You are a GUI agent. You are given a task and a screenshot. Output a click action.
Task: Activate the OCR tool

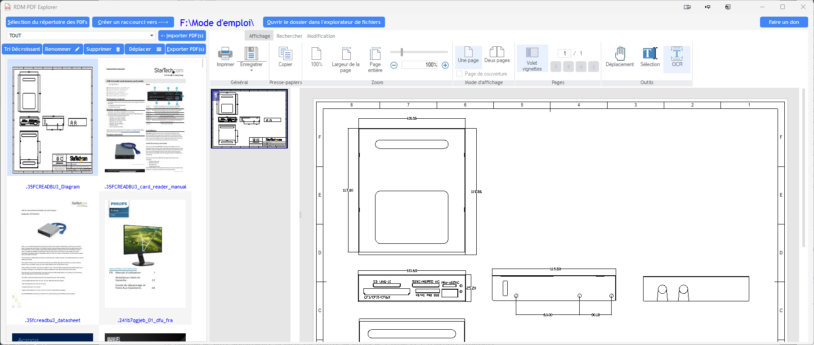tap(677, 54)
